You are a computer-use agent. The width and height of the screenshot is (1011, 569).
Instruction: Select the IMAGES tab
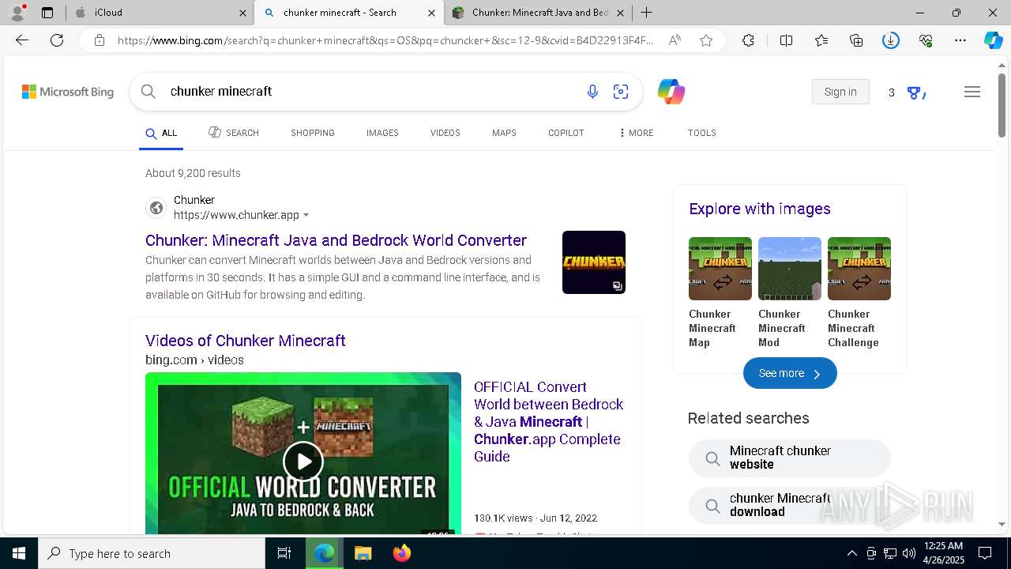point(382,133)
